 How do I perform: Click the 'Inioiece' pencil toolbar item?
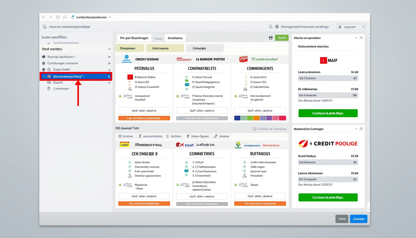[221, 136]
